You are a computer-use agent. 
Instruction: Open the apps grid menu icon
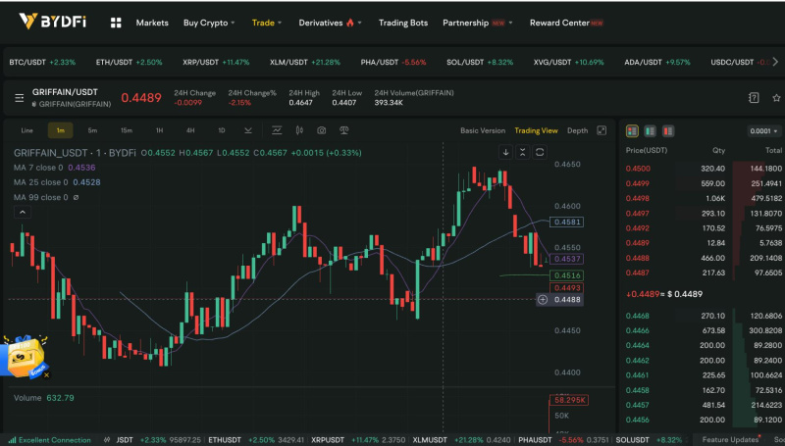[x=116, y=22]
